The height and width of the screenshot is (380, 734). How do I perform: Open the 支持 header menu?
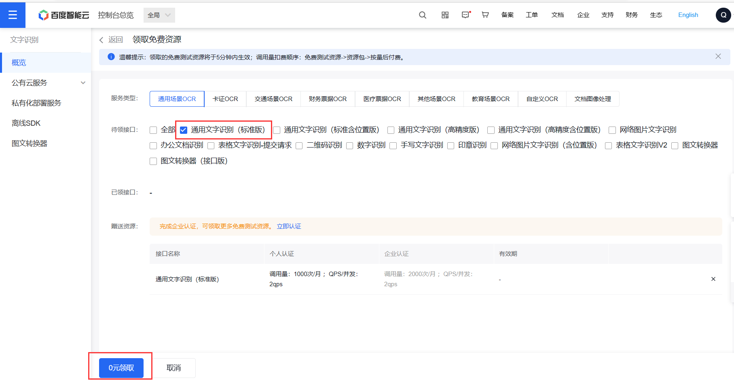607,15
